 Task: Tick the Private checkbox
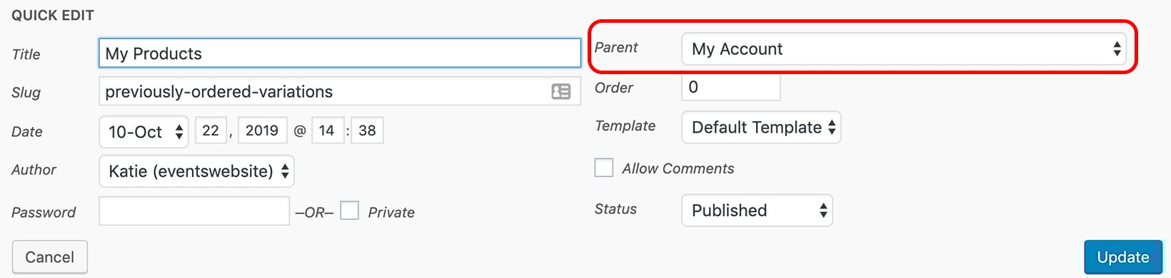[350, 211]
